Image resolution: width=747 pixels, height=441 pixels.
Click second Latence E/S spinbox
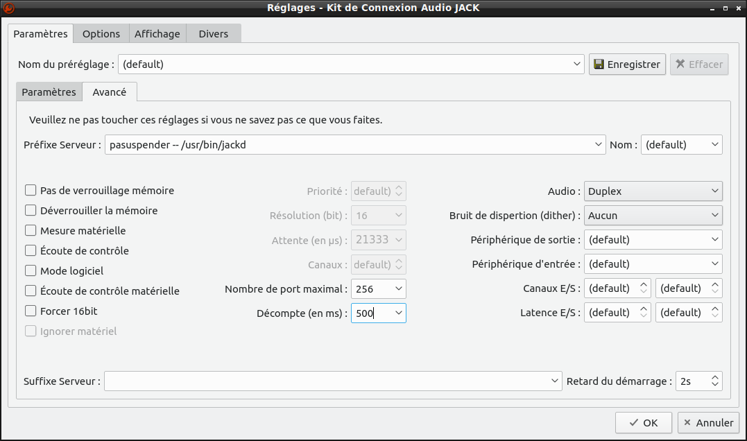pos(689,313)
